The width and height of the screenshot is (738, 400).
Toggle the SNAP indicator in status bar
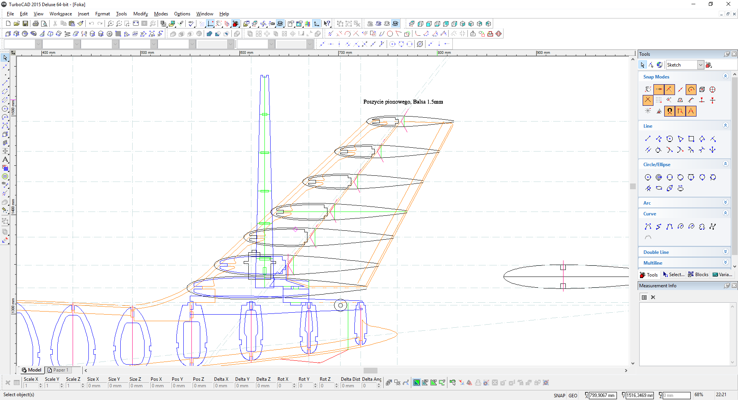(559, 395)
